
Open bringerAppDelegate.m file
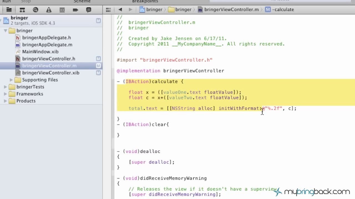[47, 45]
